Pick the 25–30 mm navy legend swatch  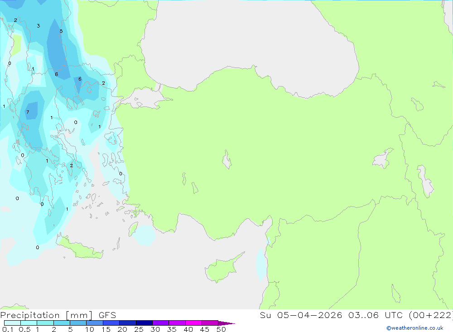tap(144, 323)
